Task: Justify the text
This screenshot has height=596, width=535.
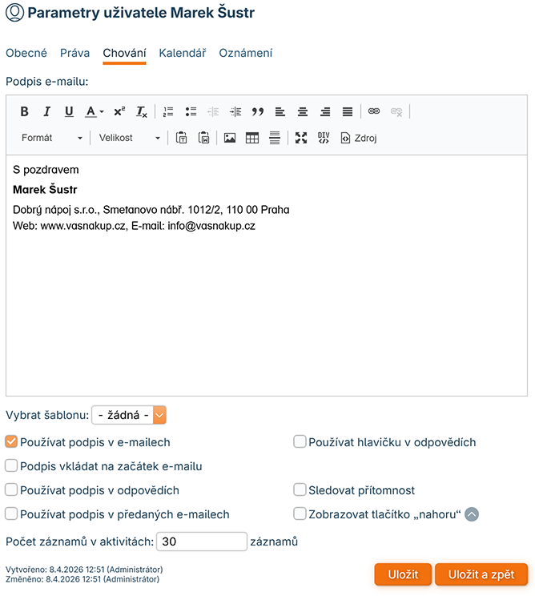Action: (348, 112)
